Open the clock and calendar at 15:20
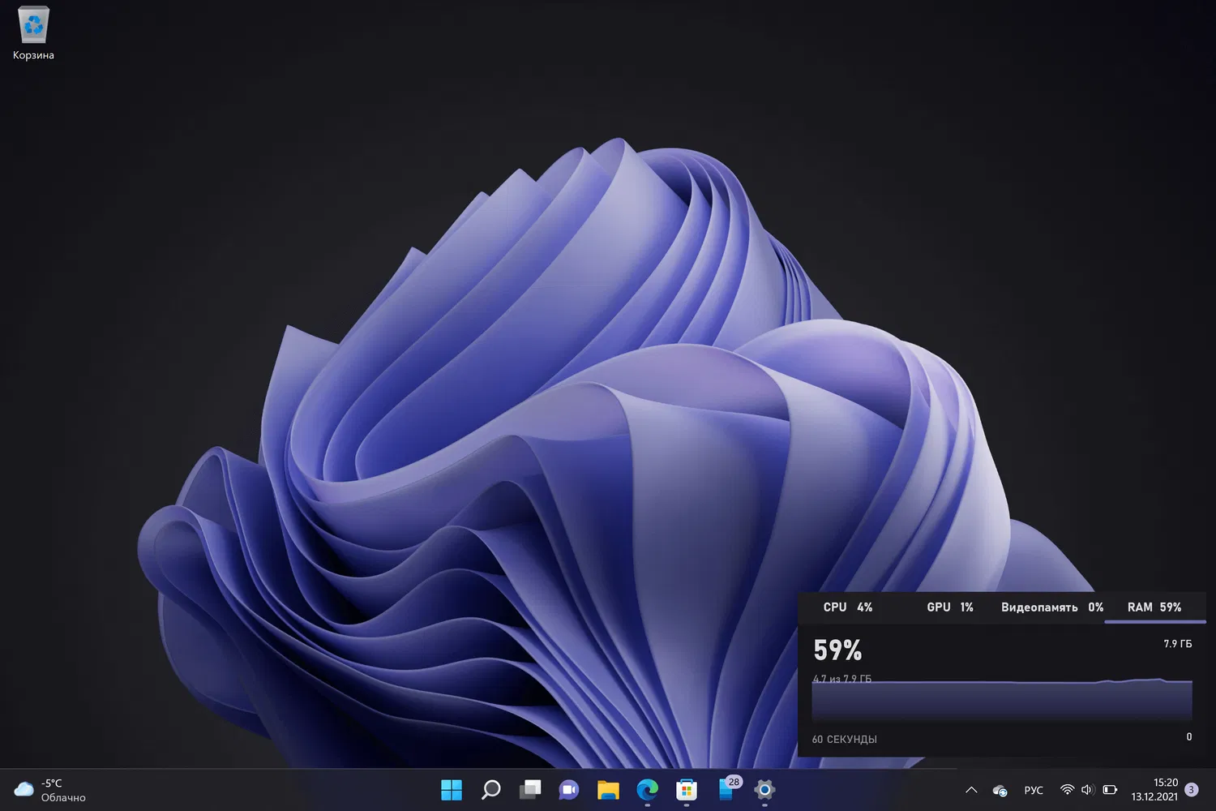1216x811 pixels. point(1155,789)
